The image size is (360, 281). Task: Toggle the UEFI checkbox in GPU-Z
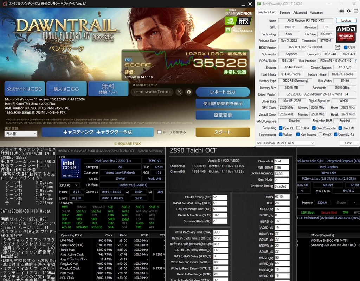345,47
